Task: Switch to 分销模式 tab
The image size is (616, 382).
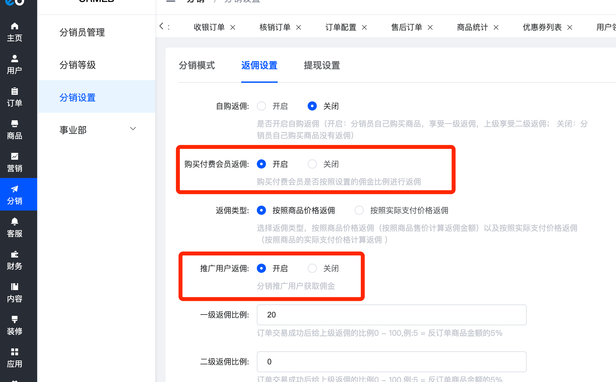Action: click(x=197, y=65)
